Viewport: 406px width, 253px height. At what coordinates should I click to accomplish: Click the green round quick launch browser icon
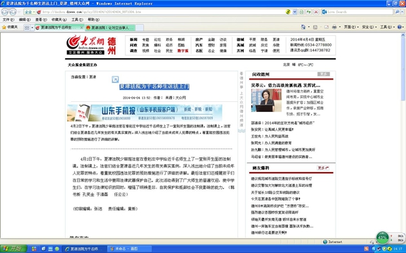57,249
